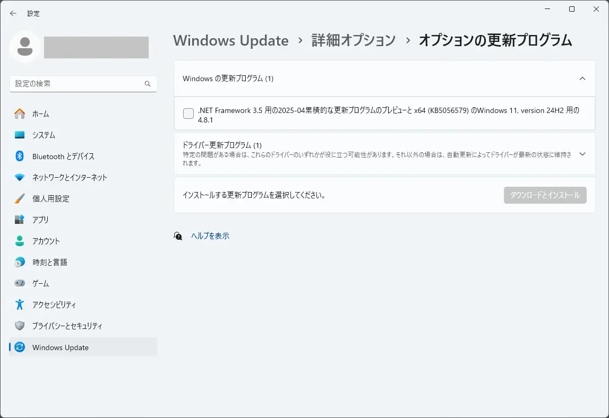
Task: Collapse the Windows の更新プログラム section
Action: (x=582, y=79)
